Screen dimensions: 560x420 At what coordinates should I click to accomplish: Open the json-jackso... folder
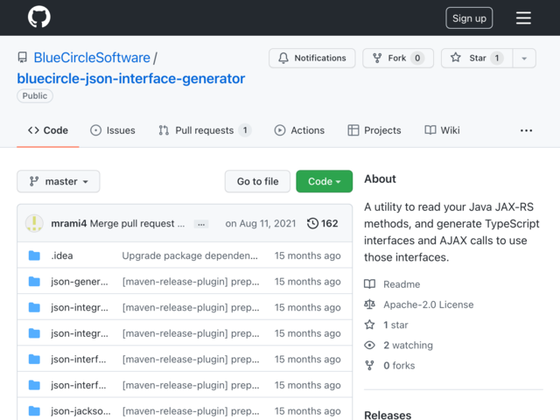[x=80, y=411]
